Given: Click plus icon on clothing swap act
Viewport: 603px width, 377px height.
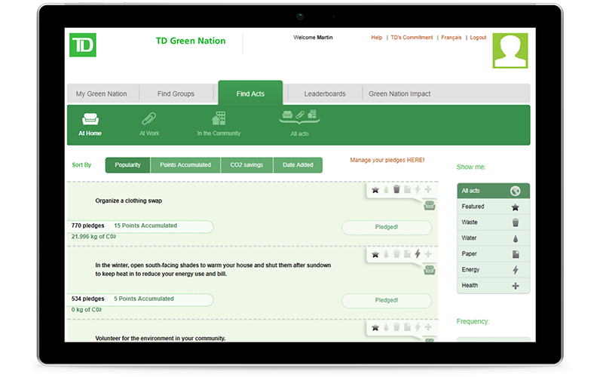Looking at the screenshot, I should (428, 189).
